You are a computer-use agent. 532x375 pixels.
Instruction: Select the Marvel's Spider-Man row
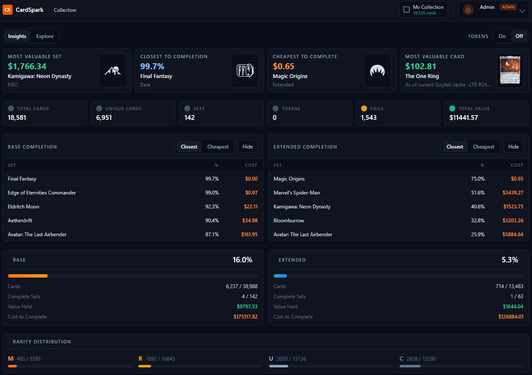coord(399,193)
